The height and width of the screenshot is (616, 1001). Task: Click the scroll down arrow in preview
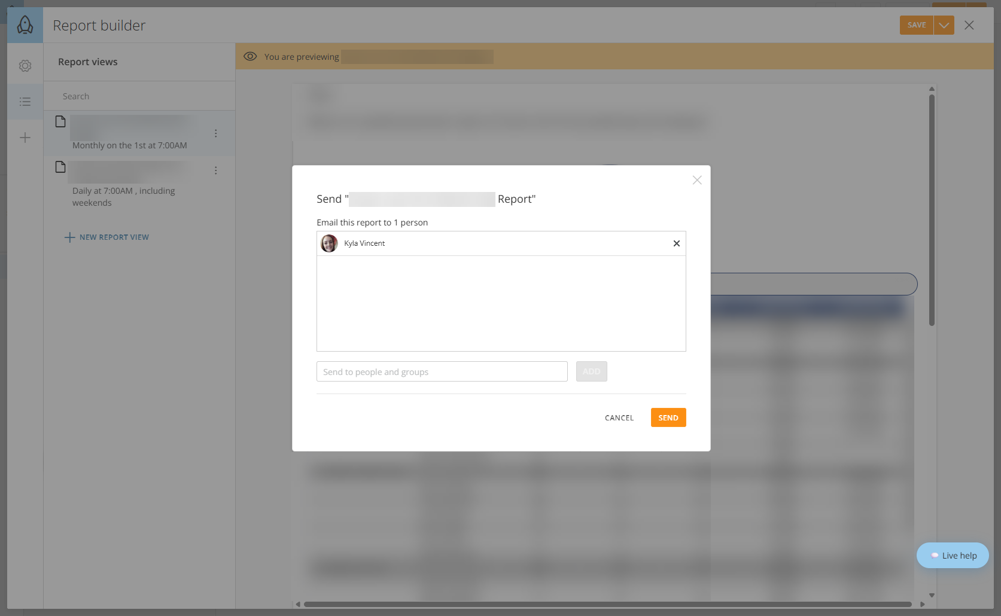932,595
